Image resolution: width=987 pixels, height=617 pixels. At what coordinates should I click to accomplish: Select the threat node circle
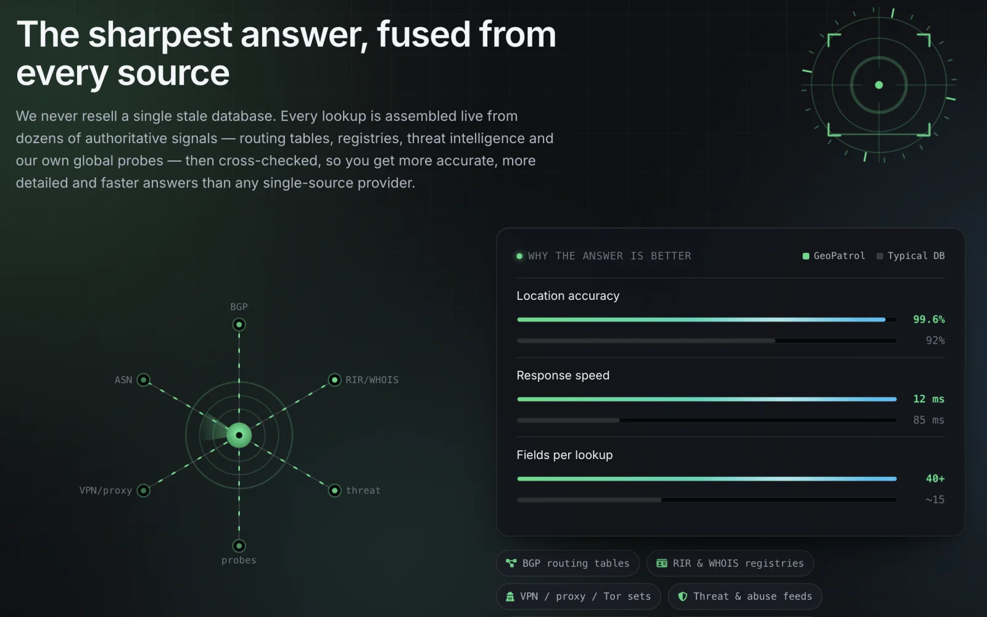point(334,491)
